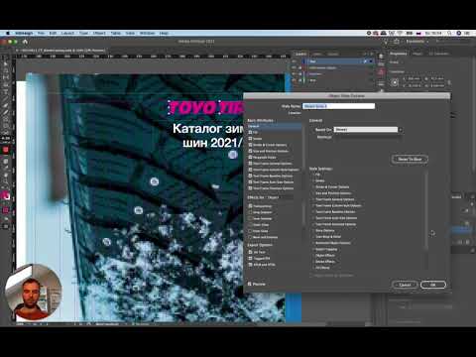Toggle the Transparency effect checkbox
Image resolution: width=476 pixels, height=357 pixels.
(x=250, y=206)
